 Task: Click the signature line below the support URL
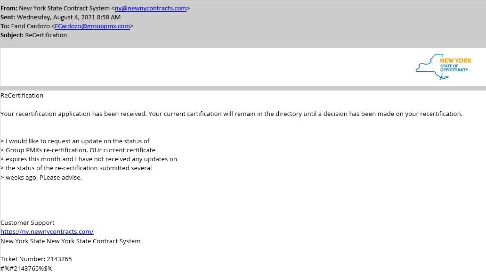click(71, 241)
